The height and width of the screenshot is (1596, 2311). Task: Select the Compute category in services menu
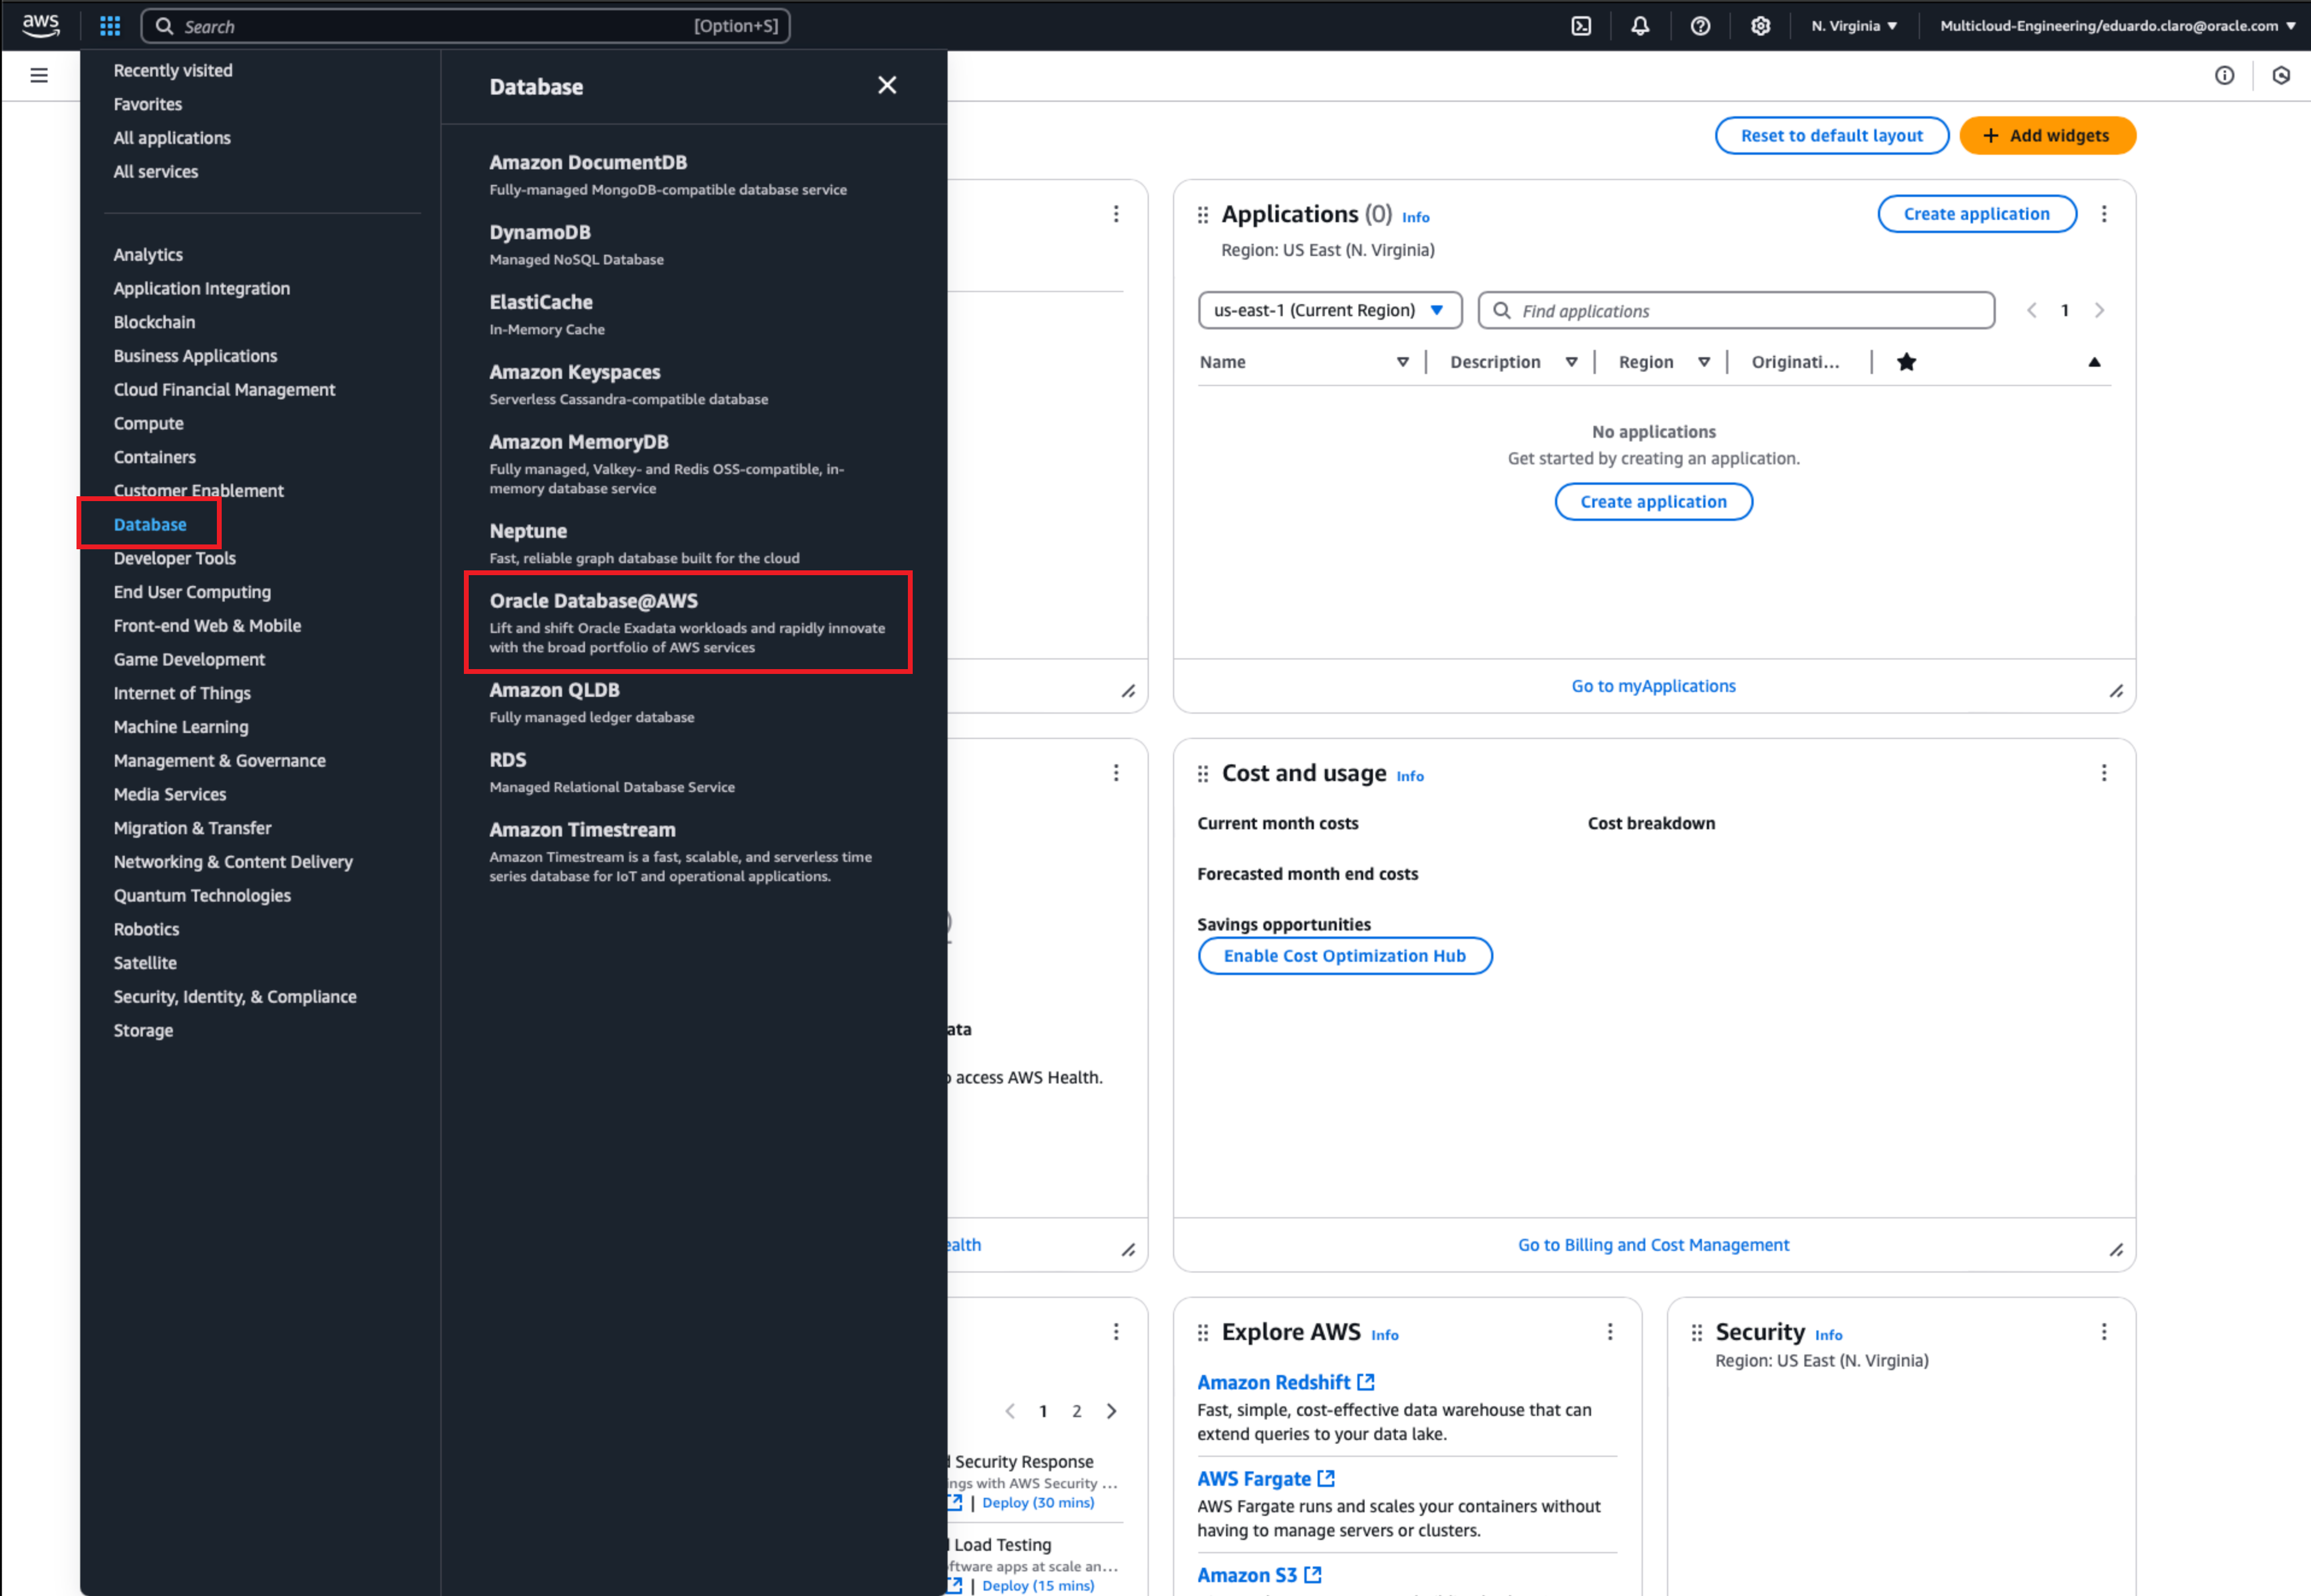click(x=148, y=423)
